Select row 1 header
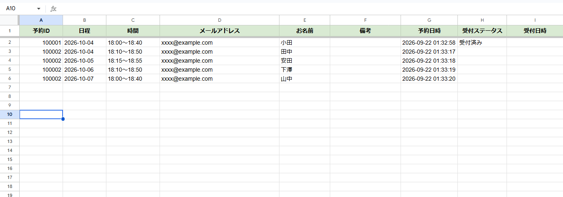The width and height of the screenshot is (563, 197). coord(9,31)
